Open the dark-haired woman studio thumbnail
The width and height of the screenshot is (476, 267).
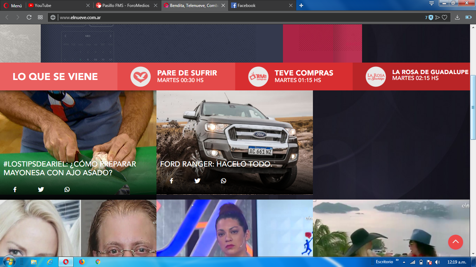[235, 228]
